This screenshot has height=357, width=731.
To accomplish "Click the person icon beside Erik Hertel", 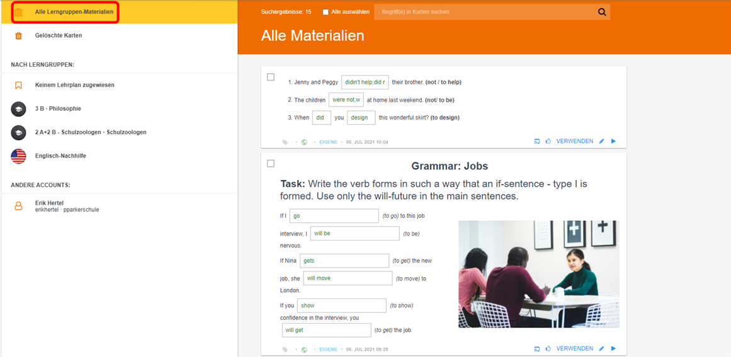I will coord(18,206).
